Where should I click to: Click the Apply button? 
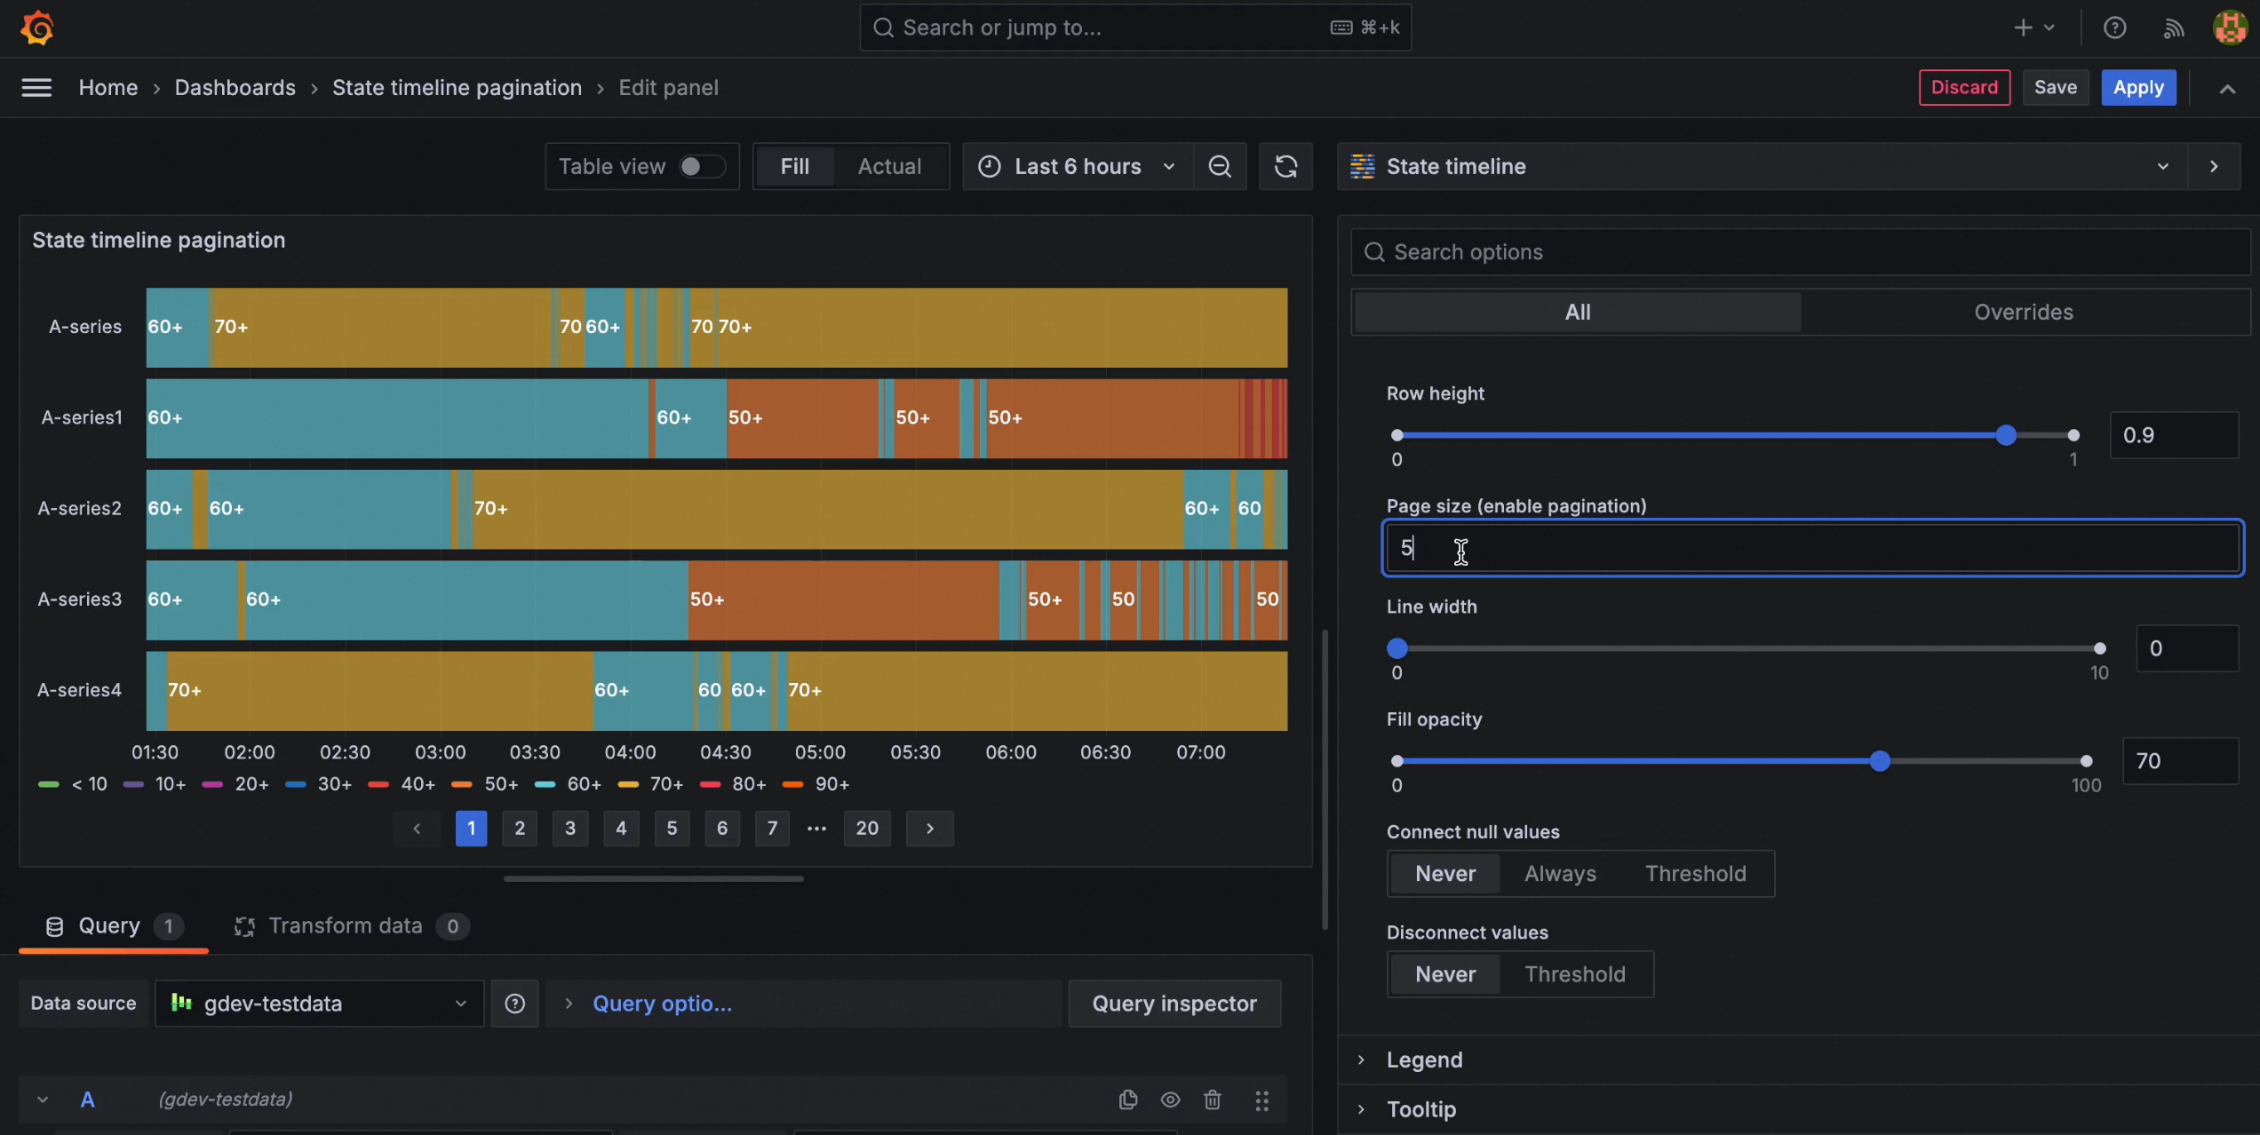(x=2137, y=87)
